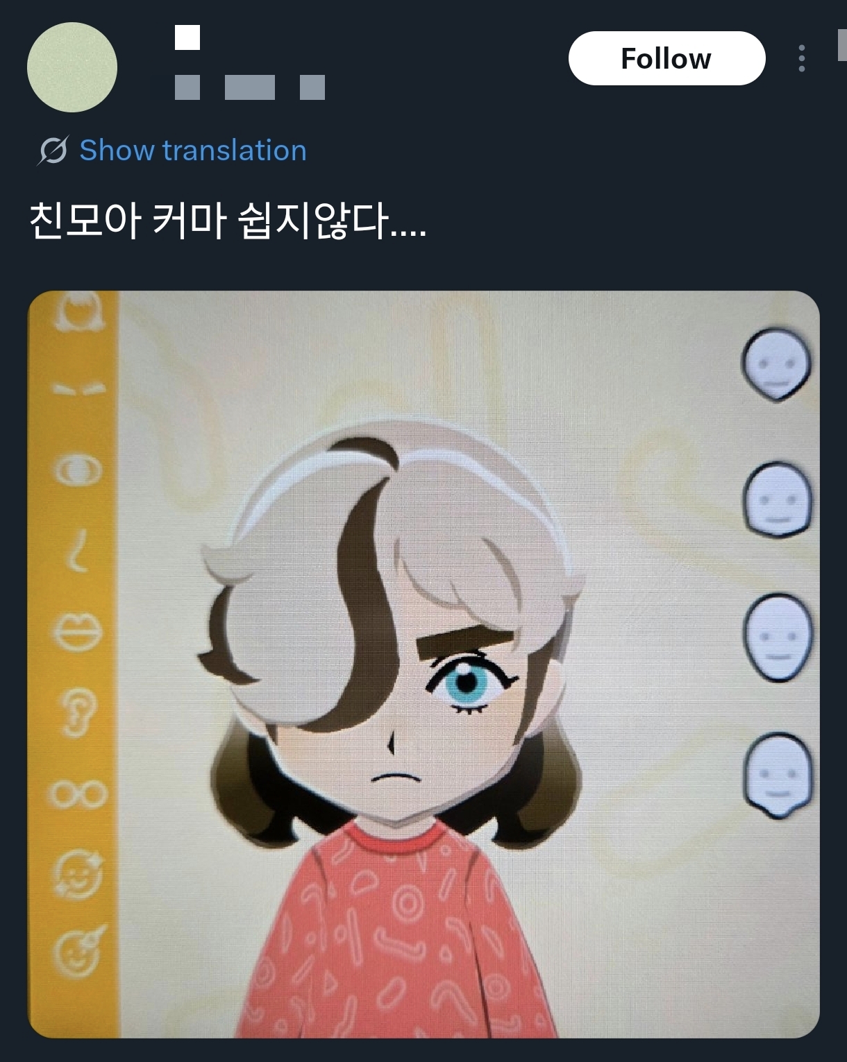The width and height of the screenshot is (847, 1062).
Task: Open the eyebrows category in sidebar
Action: click(78, 388)
